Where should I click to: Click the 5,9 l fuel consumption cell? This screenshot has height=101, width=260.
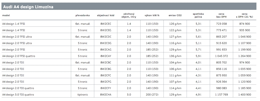click(x=198, y=56)
